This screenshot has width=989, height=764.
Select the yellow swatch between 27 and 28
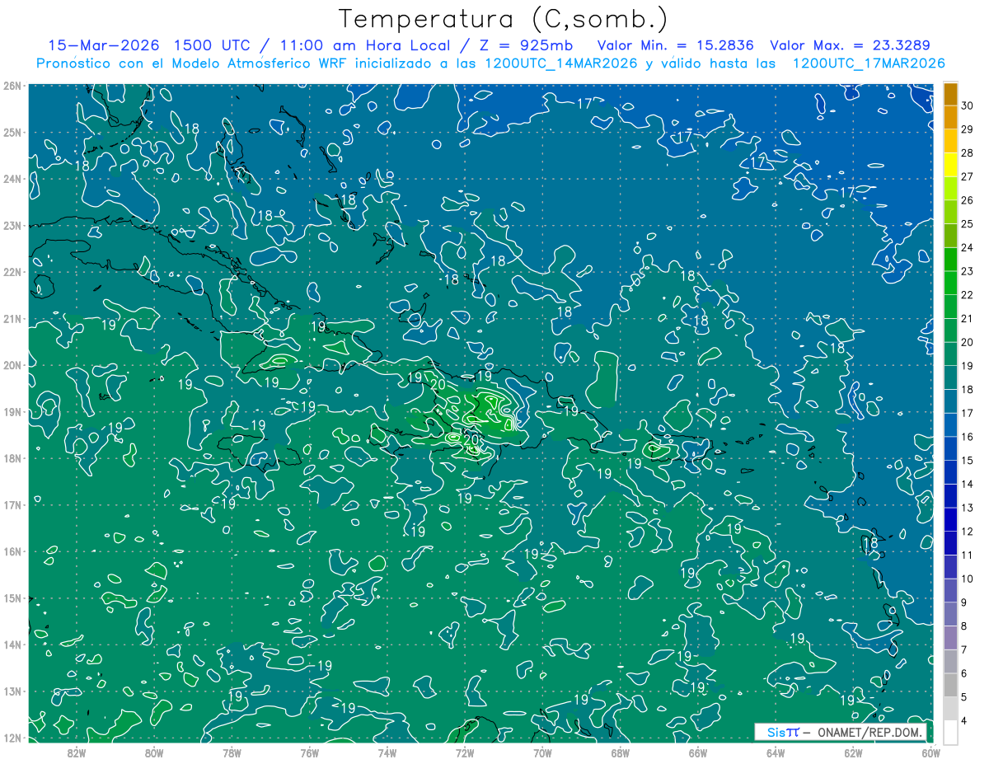click(x=950, y=165)
